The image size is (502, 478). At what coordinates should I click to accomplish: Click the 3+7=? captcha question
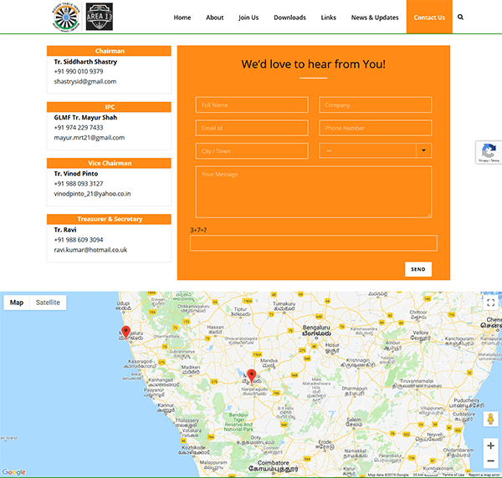coord(198,230)
